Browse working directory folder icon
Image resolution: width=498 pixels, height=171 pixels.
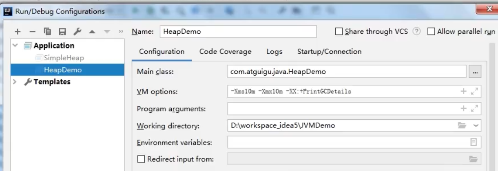point(462,125)
